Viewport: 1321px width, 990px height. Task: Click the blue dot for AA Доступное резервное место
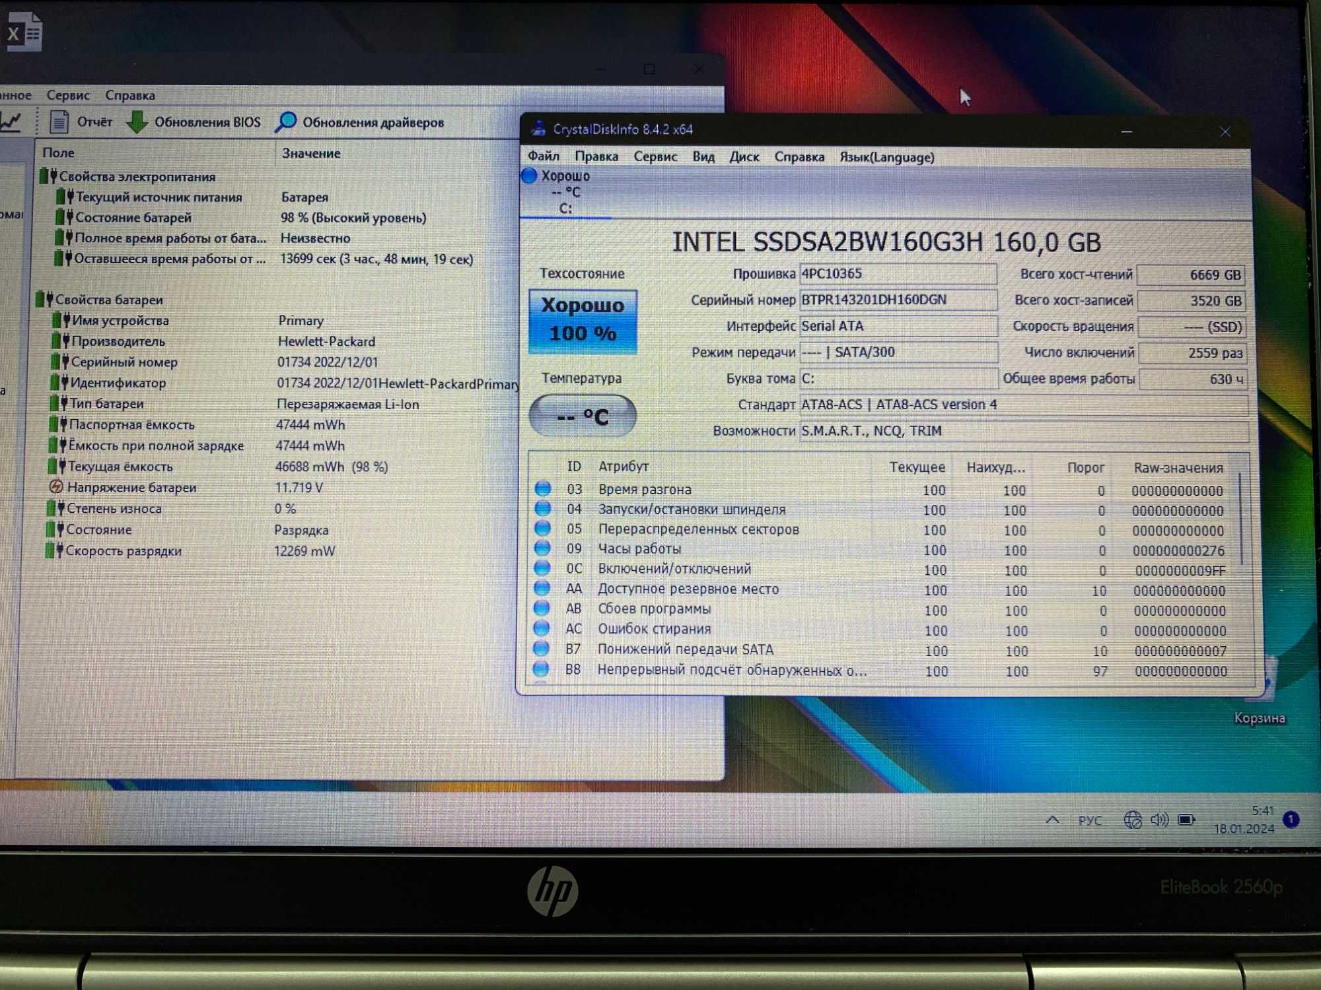coord(542,587)
